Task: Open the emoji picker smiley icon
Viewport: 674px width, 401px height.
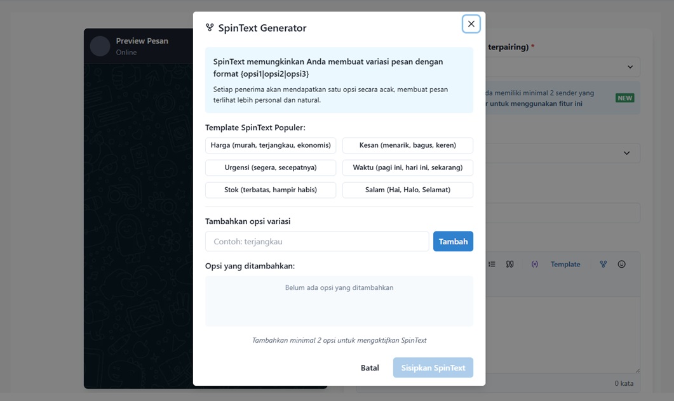Action: [622, 264]
